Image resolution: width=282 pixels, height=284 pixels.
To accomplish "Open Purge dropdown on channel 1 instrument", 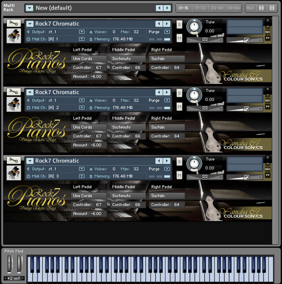I will point(167,32).
